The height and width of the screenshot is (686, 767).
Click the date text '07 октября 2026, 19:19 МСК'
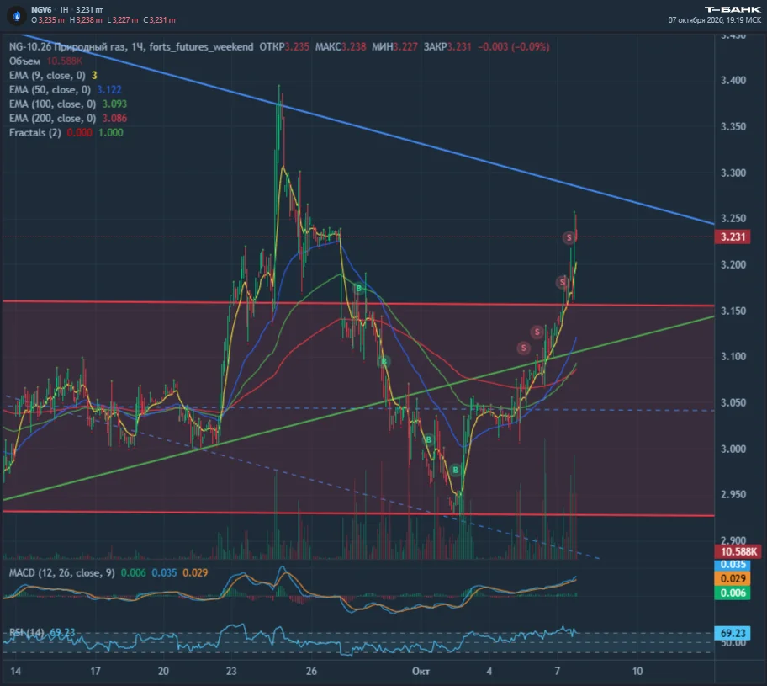715,20
